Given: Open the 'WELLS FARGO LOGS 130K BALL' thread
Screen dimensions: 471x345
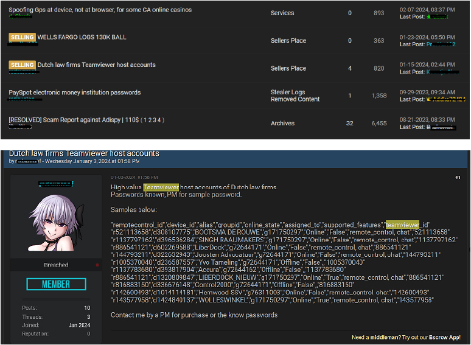Looking at the screenshot, I should click(82, 37).
